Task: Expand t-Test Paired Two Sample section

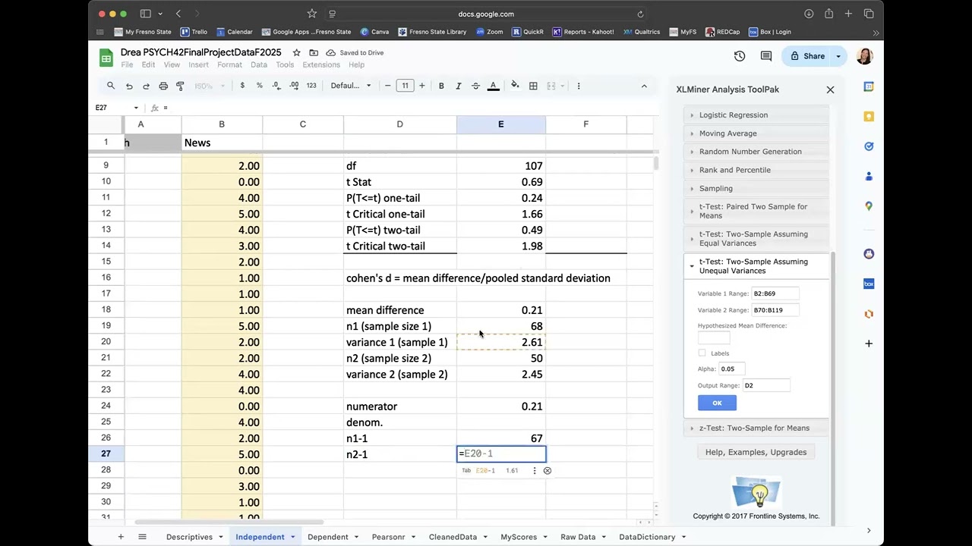Action: click(756, 211)
